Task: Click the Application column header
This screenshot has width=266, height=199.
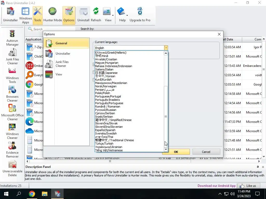Action: click(x=34, y=39)
